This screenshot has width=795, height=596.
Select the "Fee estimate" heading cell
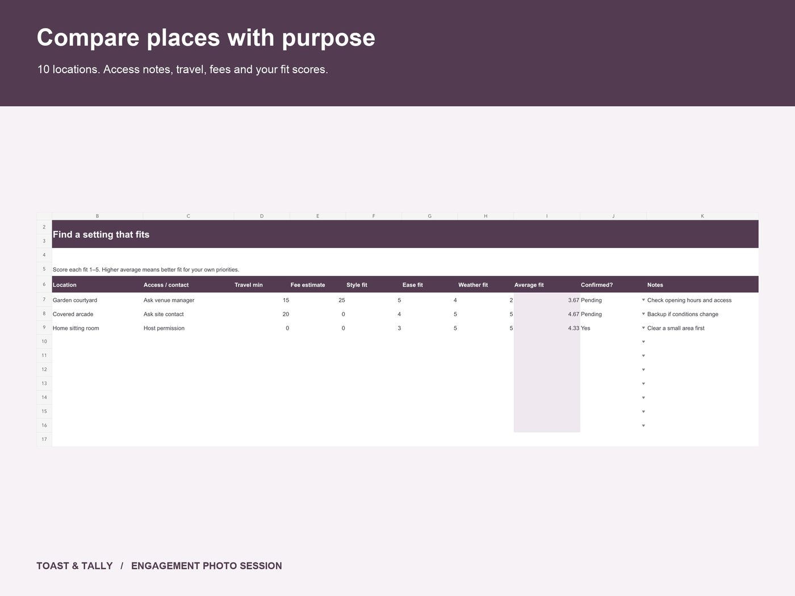[x=317, y=285]
